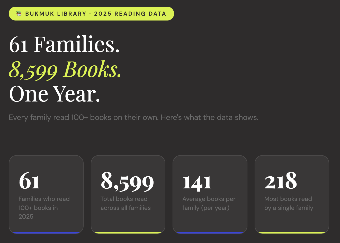This screenshot has height=243, width=340.
Task: Click the blue bar under Average books card
Action: click(x=210, y=233)
